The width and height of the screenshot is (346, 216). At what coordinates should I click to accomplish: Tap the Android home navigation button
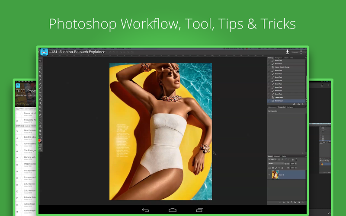point(173,210)
